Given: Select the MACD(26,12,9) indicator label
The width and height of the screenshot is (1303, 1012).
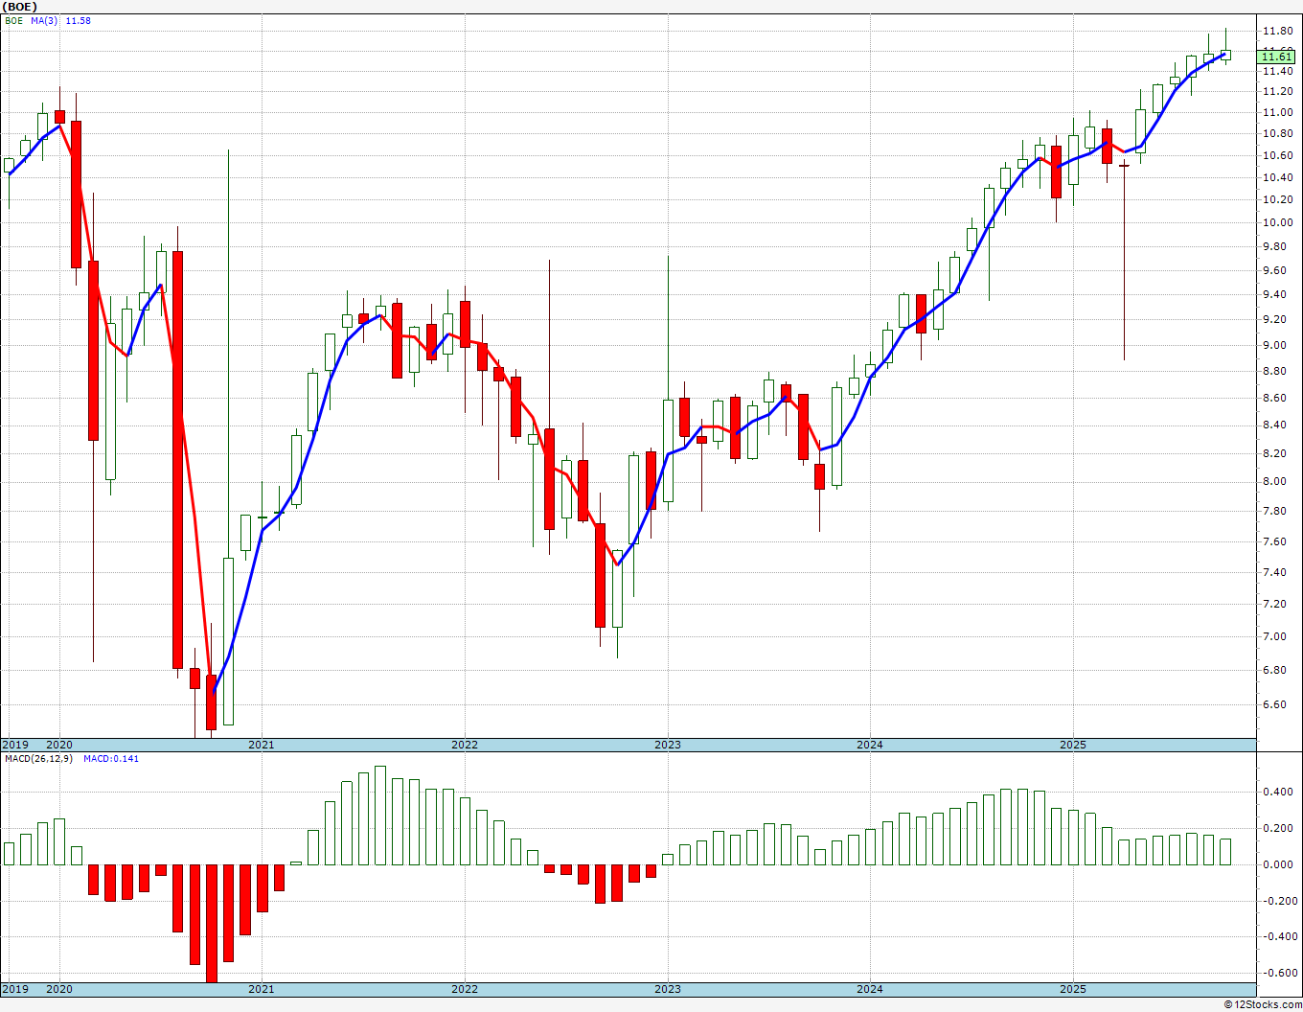Looking at the screenshot, I should (x=38, y=759).
